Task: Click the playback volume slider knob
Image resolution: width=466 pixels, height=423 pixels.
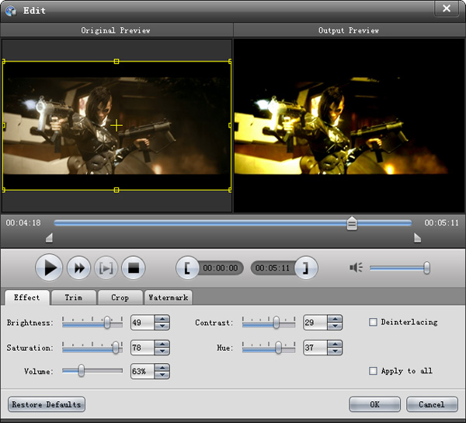Action: [x=426, y=268]
